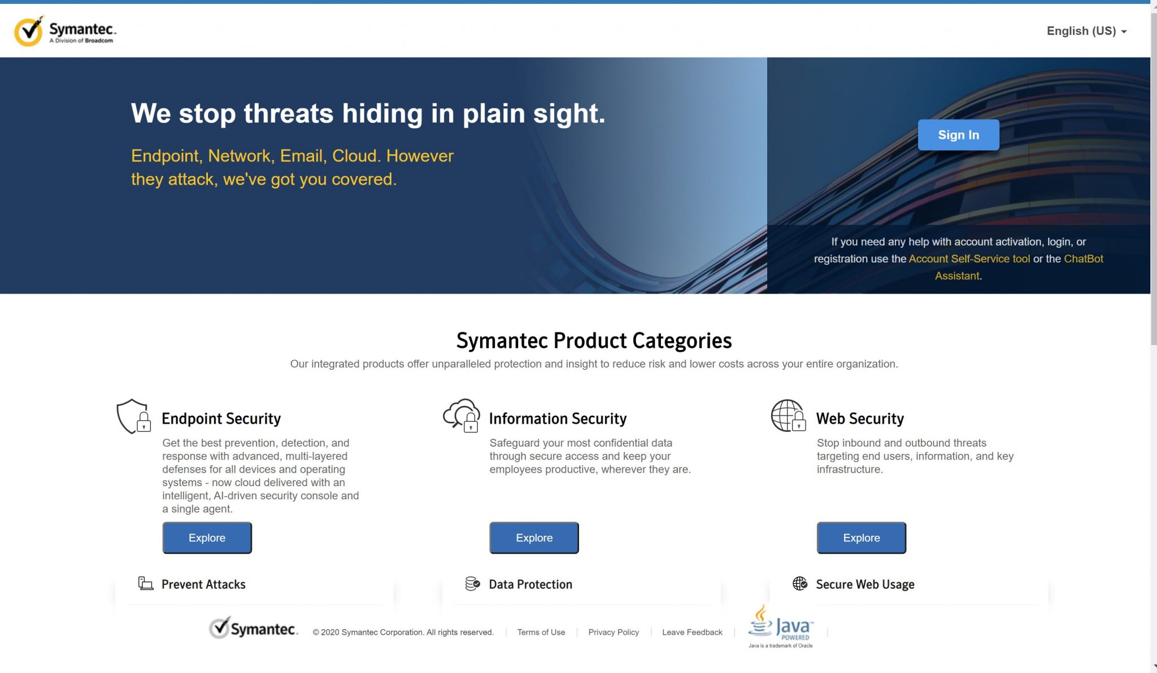The width and height of the screenshot is (1157, 673).
Task: Explore Web Security products
Action: (860, 537)
